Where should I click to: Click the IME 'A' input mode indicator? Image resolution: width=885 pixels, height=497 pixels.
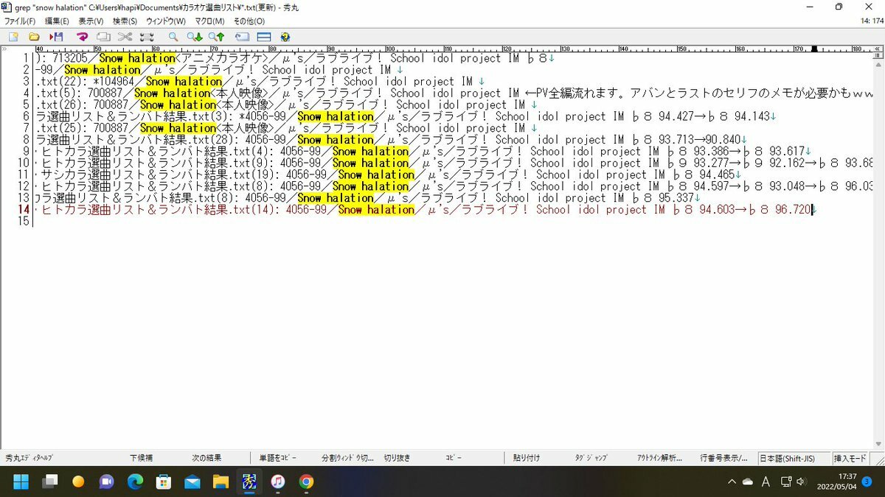pos(766,482)
